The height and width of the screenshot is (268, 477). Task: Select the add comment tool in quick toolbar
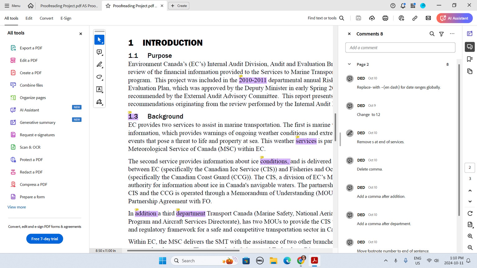[x=99, y=52]
